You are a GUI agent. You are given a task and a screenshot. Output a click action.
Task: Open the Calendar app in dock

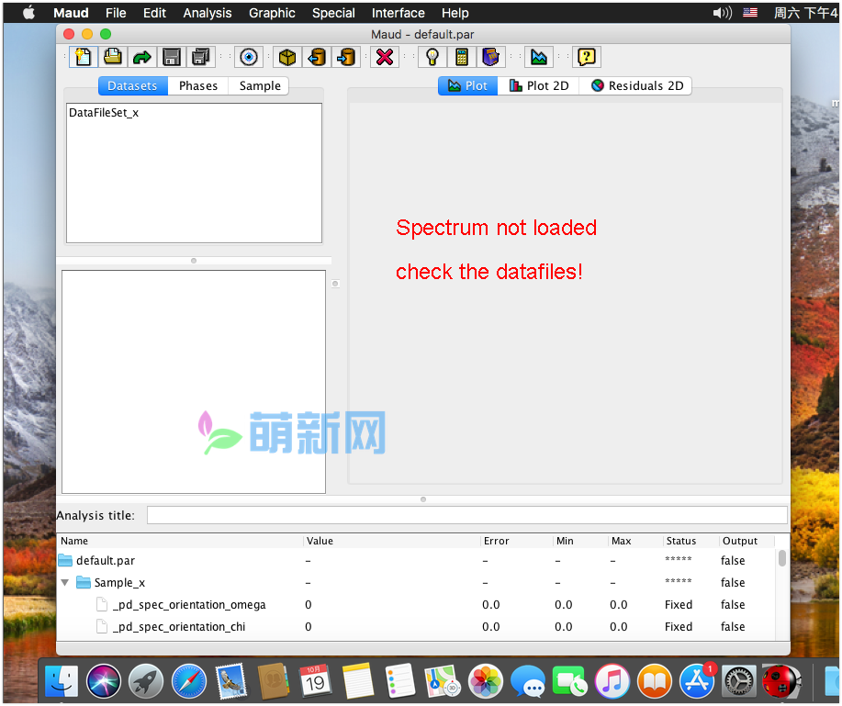(x=315, y=681)
